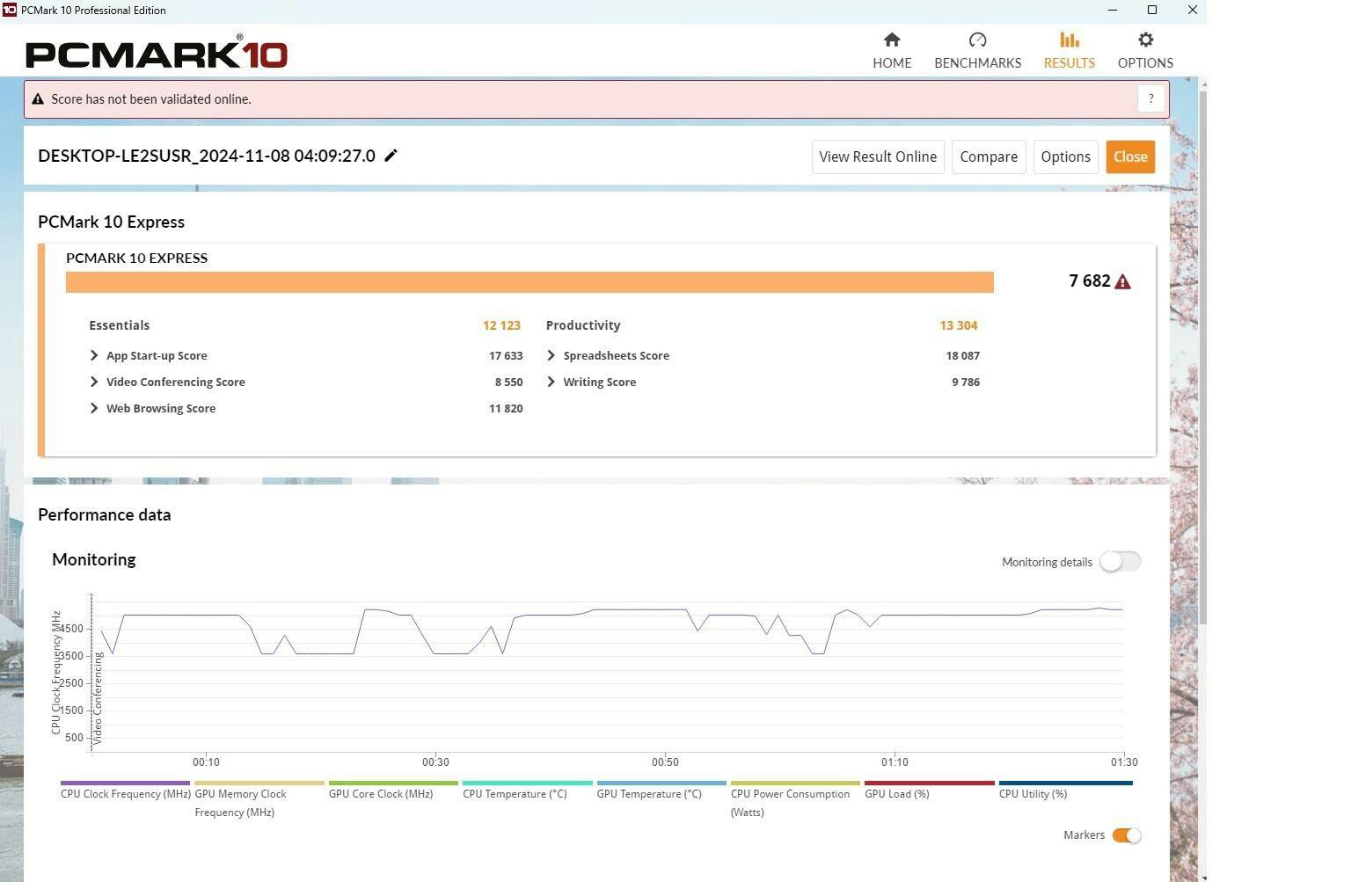Viewport: 1351px width, 882px height.
Task: Minimize the PCMark 10 window
Action: pos(1113,10)
